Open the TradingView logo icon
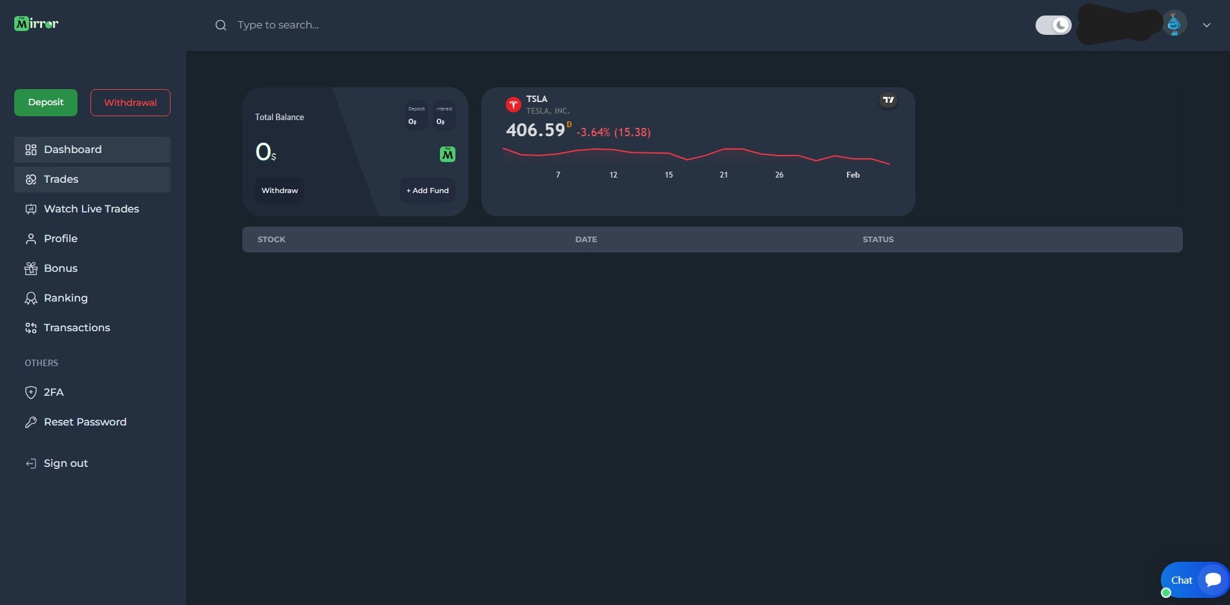Screen dimensions: 1230x605 888,100
